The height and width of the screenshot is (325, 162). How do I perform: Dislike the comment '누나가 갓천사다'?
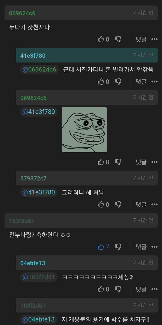click(x=118, y=39)
